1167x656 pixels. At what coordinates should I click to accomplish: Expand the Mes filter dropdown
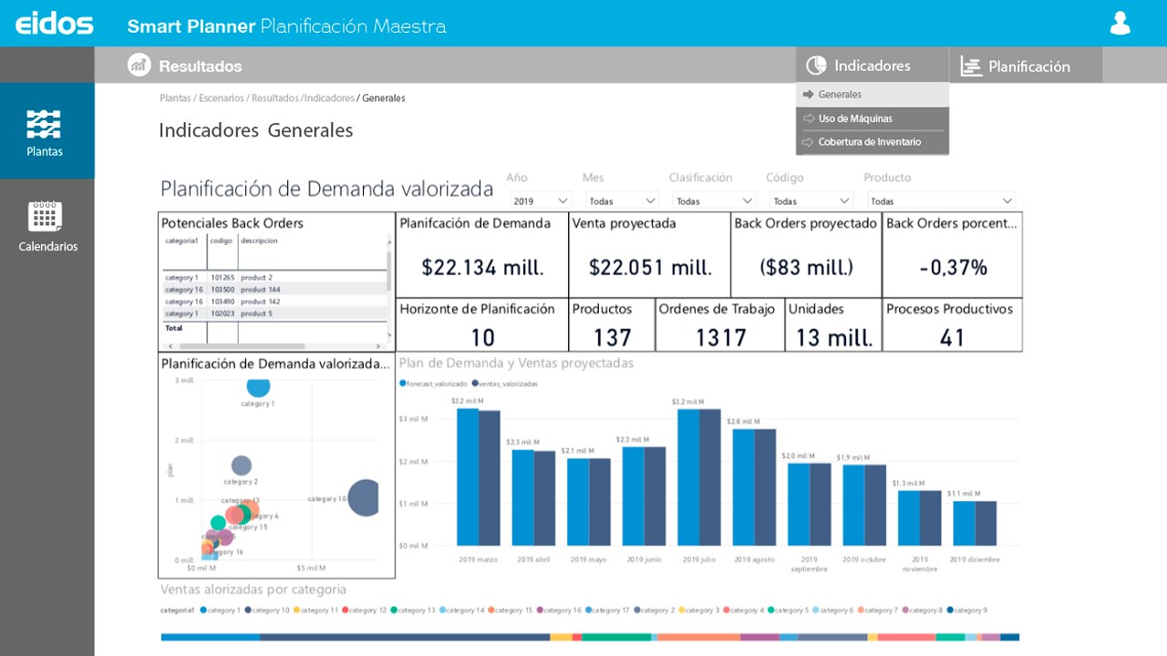(622, 200)
